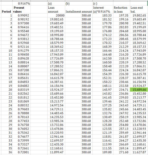This screenshot has height=155, width=148.
Task: Select final end balance 11,627.87
Action: coord(139,152)
